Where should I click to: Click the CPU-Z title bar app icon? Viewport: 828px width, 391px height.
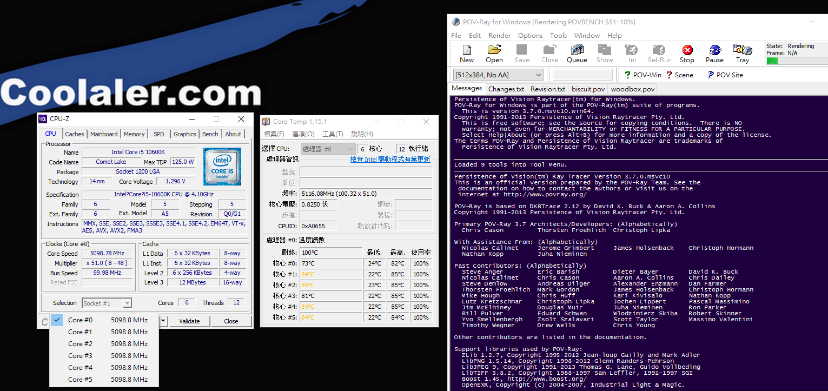43,119
